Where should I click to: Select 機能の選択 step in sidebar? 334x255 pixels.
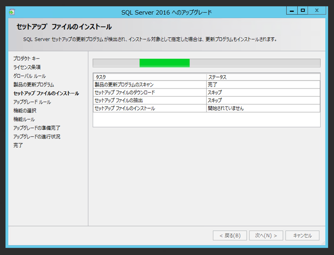tap(25, 111)
